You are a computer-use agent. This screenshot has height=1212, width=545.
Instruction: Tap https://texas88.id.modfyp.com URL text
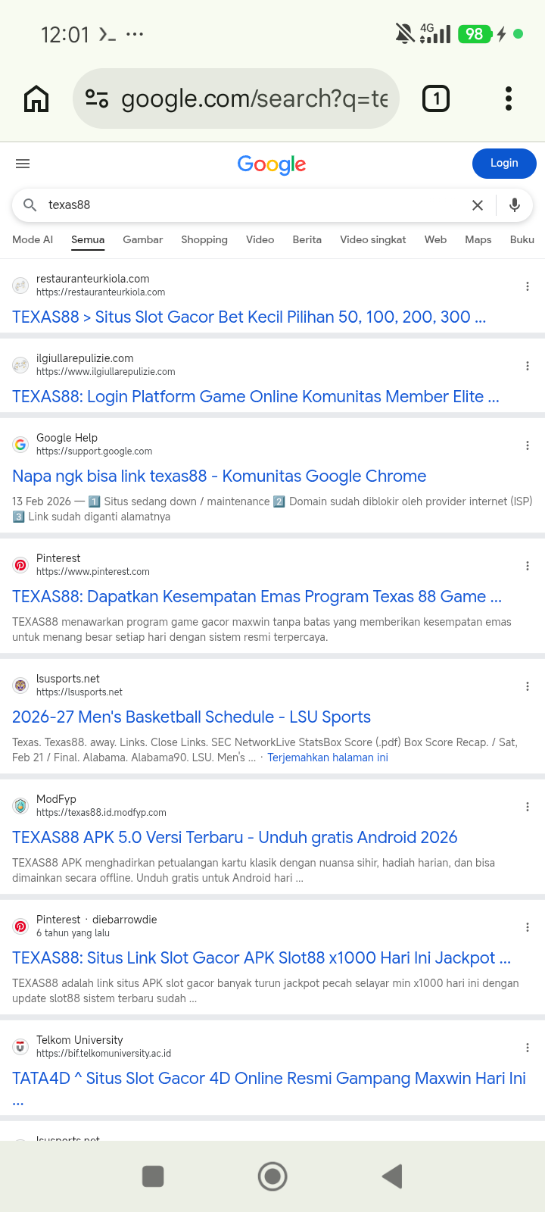coord(101,813)
